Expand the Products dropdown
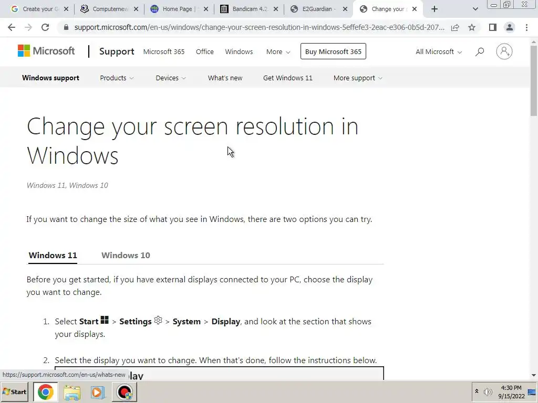 117,78
